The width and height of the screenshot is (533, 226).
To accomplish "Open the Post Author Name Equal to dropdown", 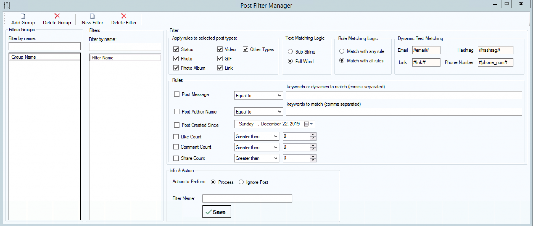I will (x=280, y=112).
